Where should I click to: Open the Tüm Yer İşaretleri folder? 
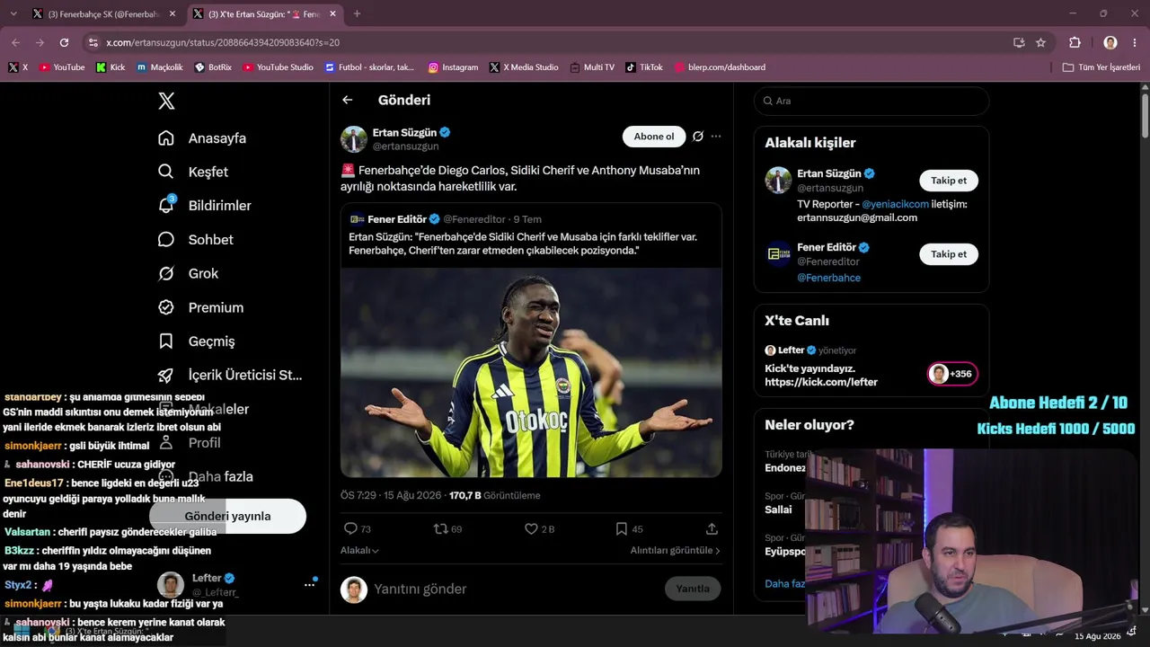click(x=1101, y=67)
